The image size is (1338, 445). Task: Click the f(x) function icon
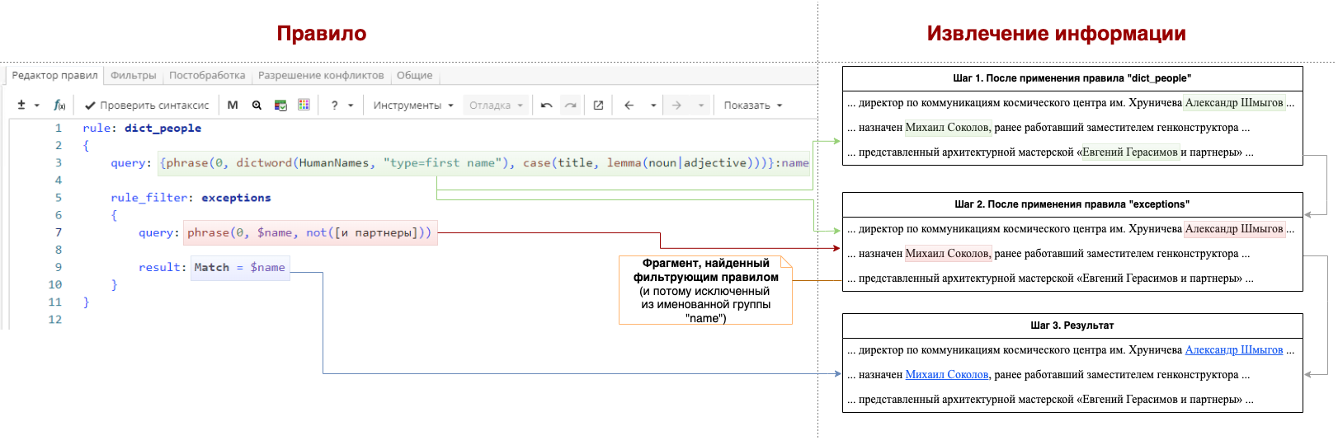pos(59,105)
